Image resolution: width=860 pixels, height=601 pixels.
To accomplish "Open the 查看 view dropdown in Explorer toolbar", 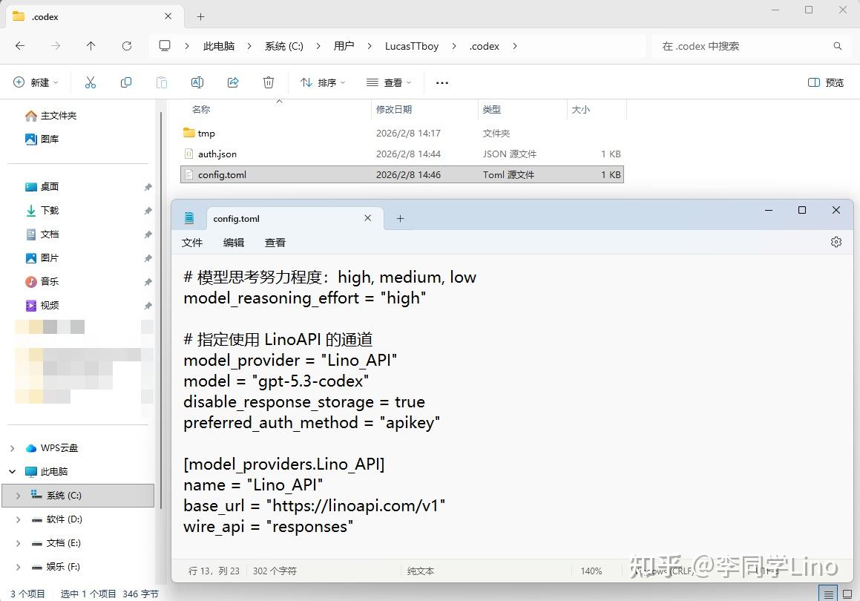I will point(389,82).
